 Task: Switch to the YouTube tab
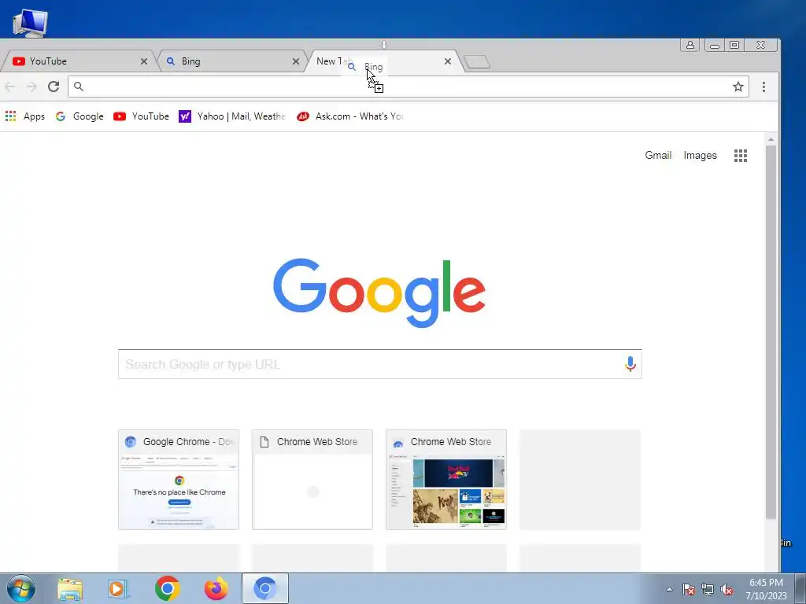(x=77, y=61)
